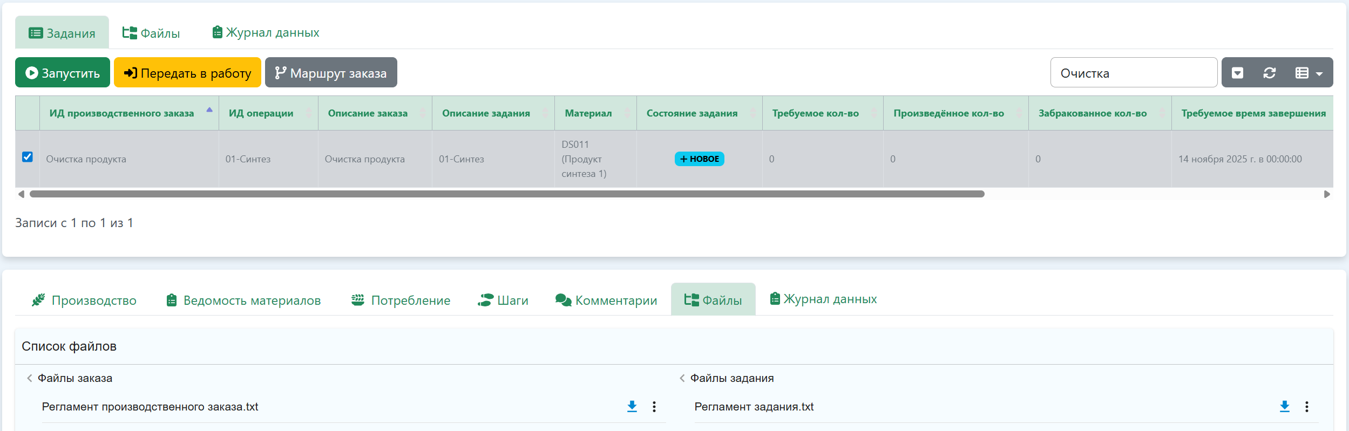The width and height of the screenshot is (1349, 431).
Task: Open the Шаги tab
Action: [x=503, y=300]
